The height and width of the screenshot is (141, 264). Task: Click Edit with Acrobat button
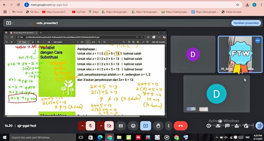click(x=159, y=42)
